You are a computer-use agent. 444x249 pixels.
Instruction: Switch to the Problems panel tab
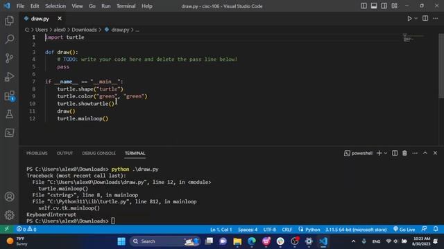37,153
